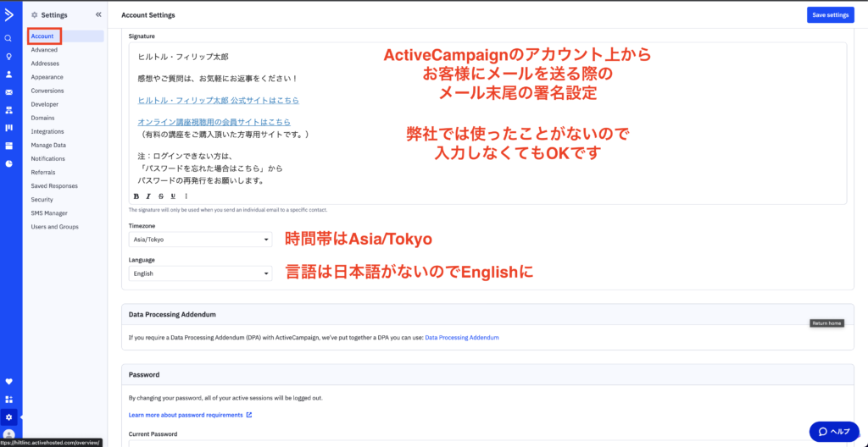Open the Automations flowchart icon
The width and height of the screenshot is (868, 447).
pos(8,110)
